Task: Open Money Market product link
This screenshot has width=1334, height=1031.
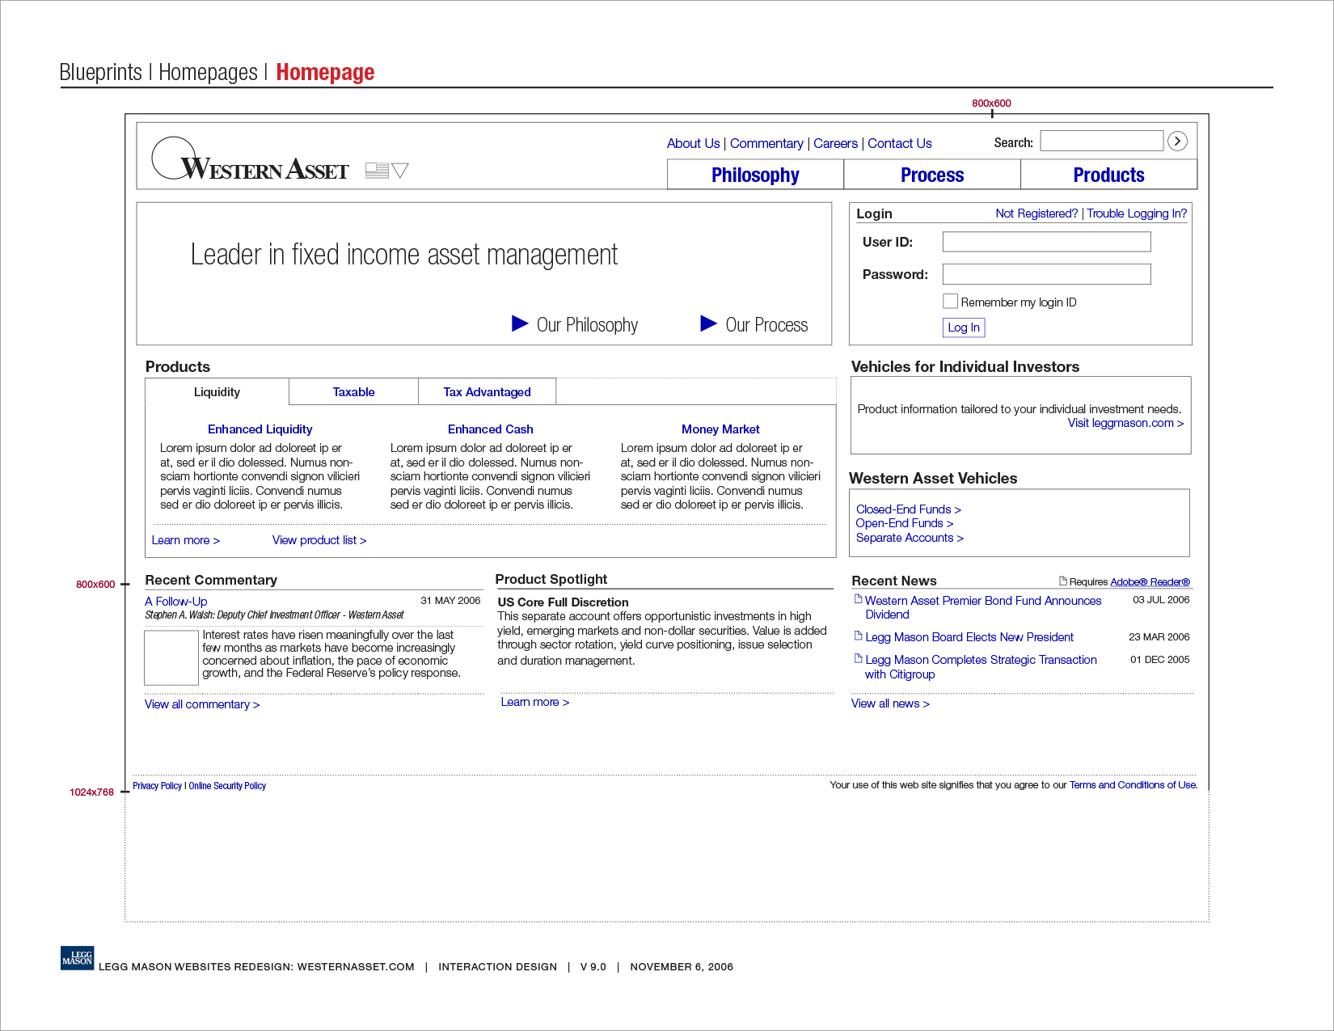Action: pos(720,429)
